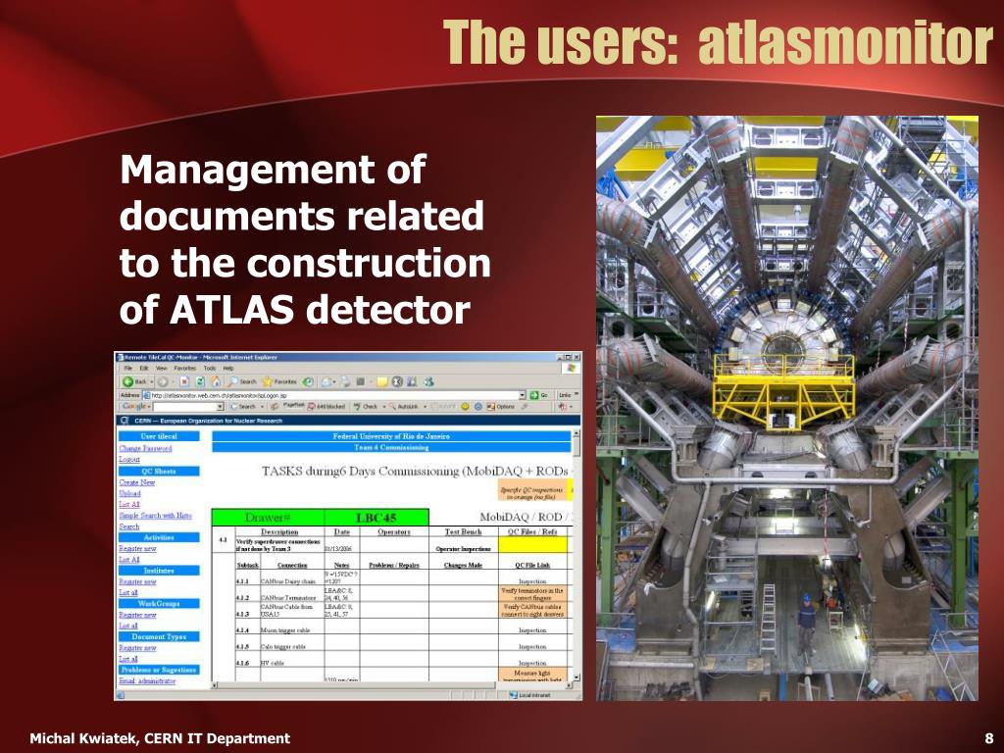1004x753 pixels.
Task: Click the Print icon in the IE toolbar
Action: pos(345,381)
